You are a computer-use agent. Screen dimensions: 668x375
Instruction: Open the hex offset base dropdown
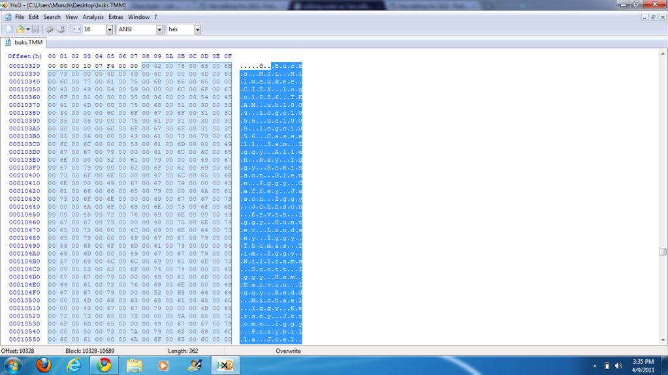click(x=197, y=29)
